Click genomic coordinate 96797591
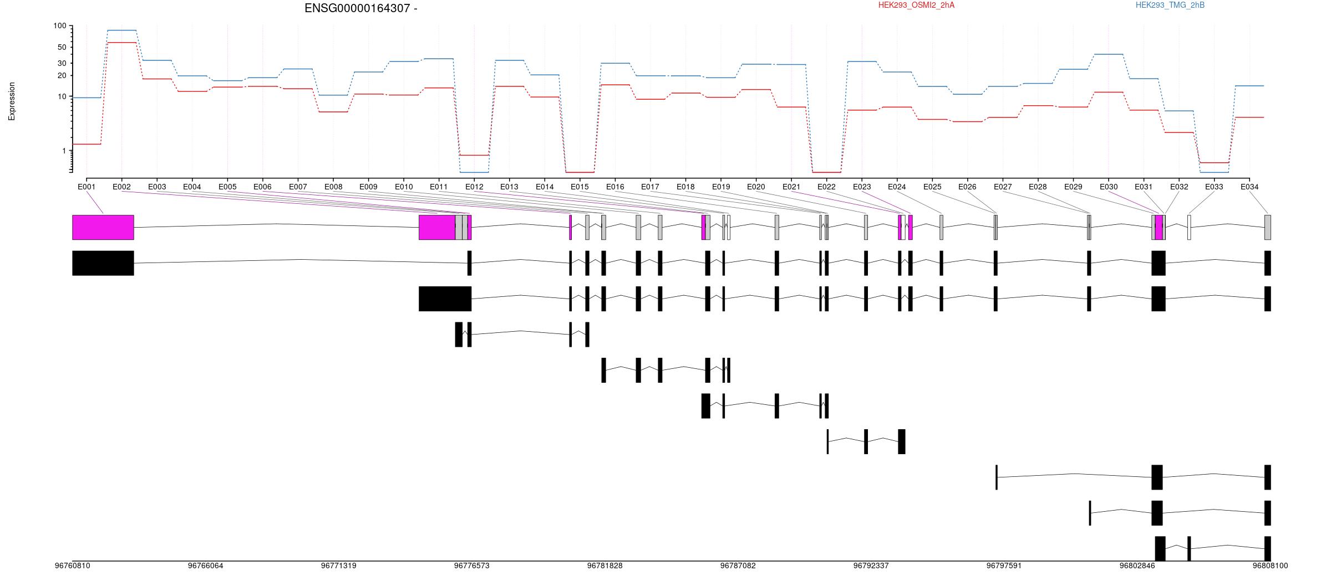Image resolution: width=1331 pixels, height=576 pixels. [1004, 565]
